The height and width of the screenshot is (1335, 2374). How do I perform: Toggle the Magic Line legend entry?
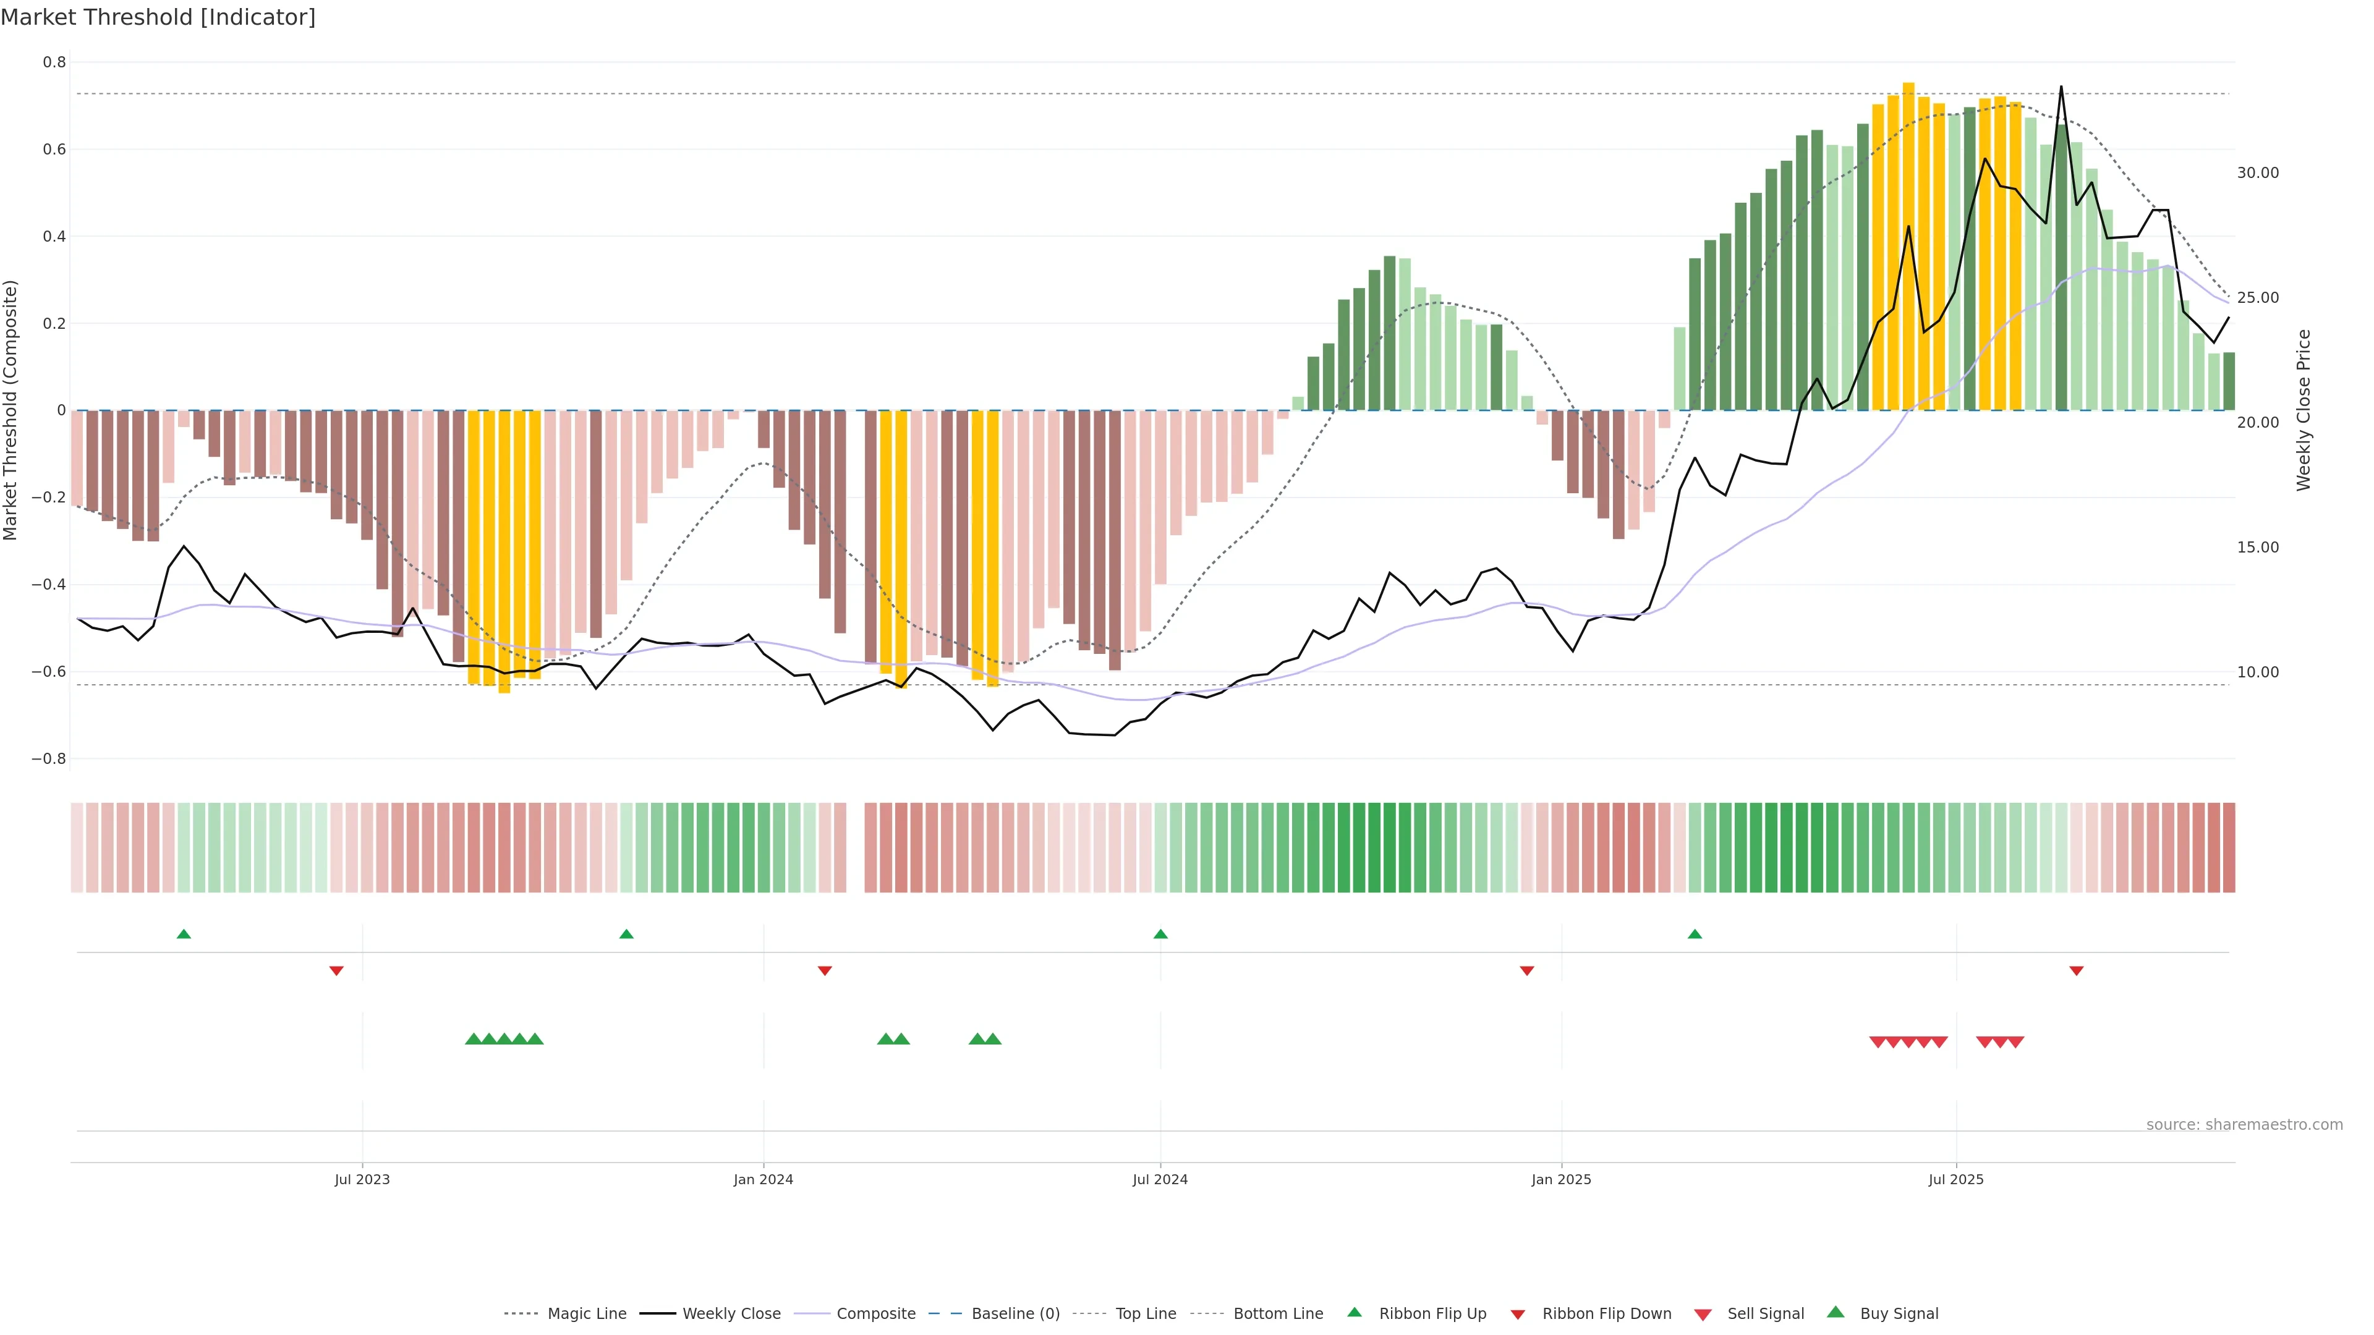click(586, 1314)
